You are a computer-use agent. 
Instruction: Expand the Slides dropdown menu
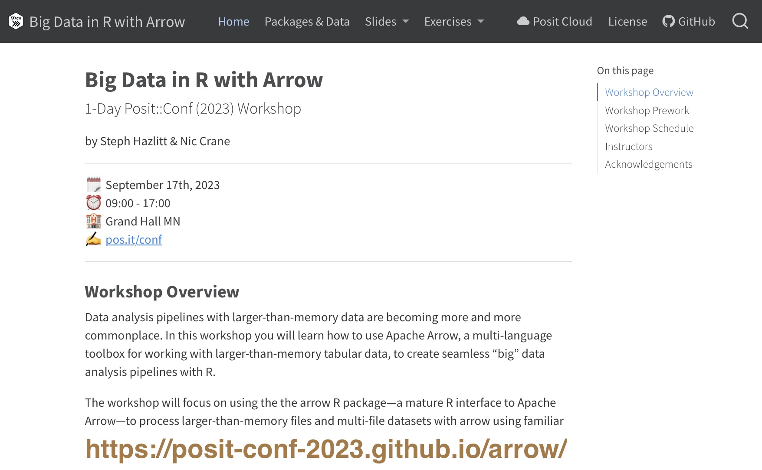(x=387, y=21)
